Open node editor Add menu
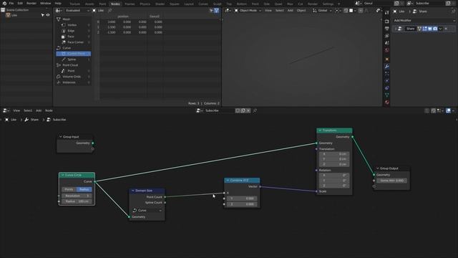Screen dimensions: 458x258 pos(39,110)
